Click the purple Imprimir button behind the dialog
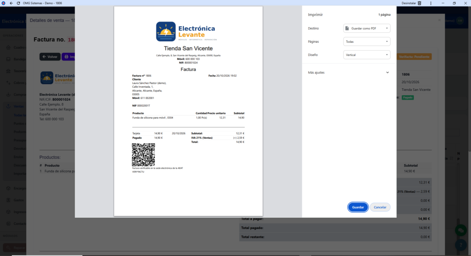The height and width of the screenshot is (256, 471). coord(69,57)
